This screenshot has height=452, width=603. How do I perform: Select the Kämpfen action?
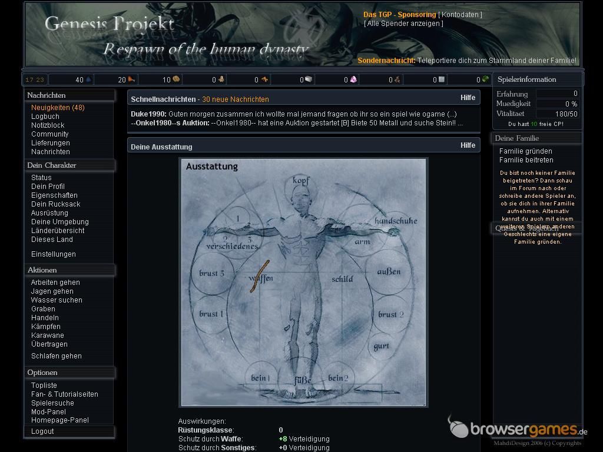click(46, 327)
